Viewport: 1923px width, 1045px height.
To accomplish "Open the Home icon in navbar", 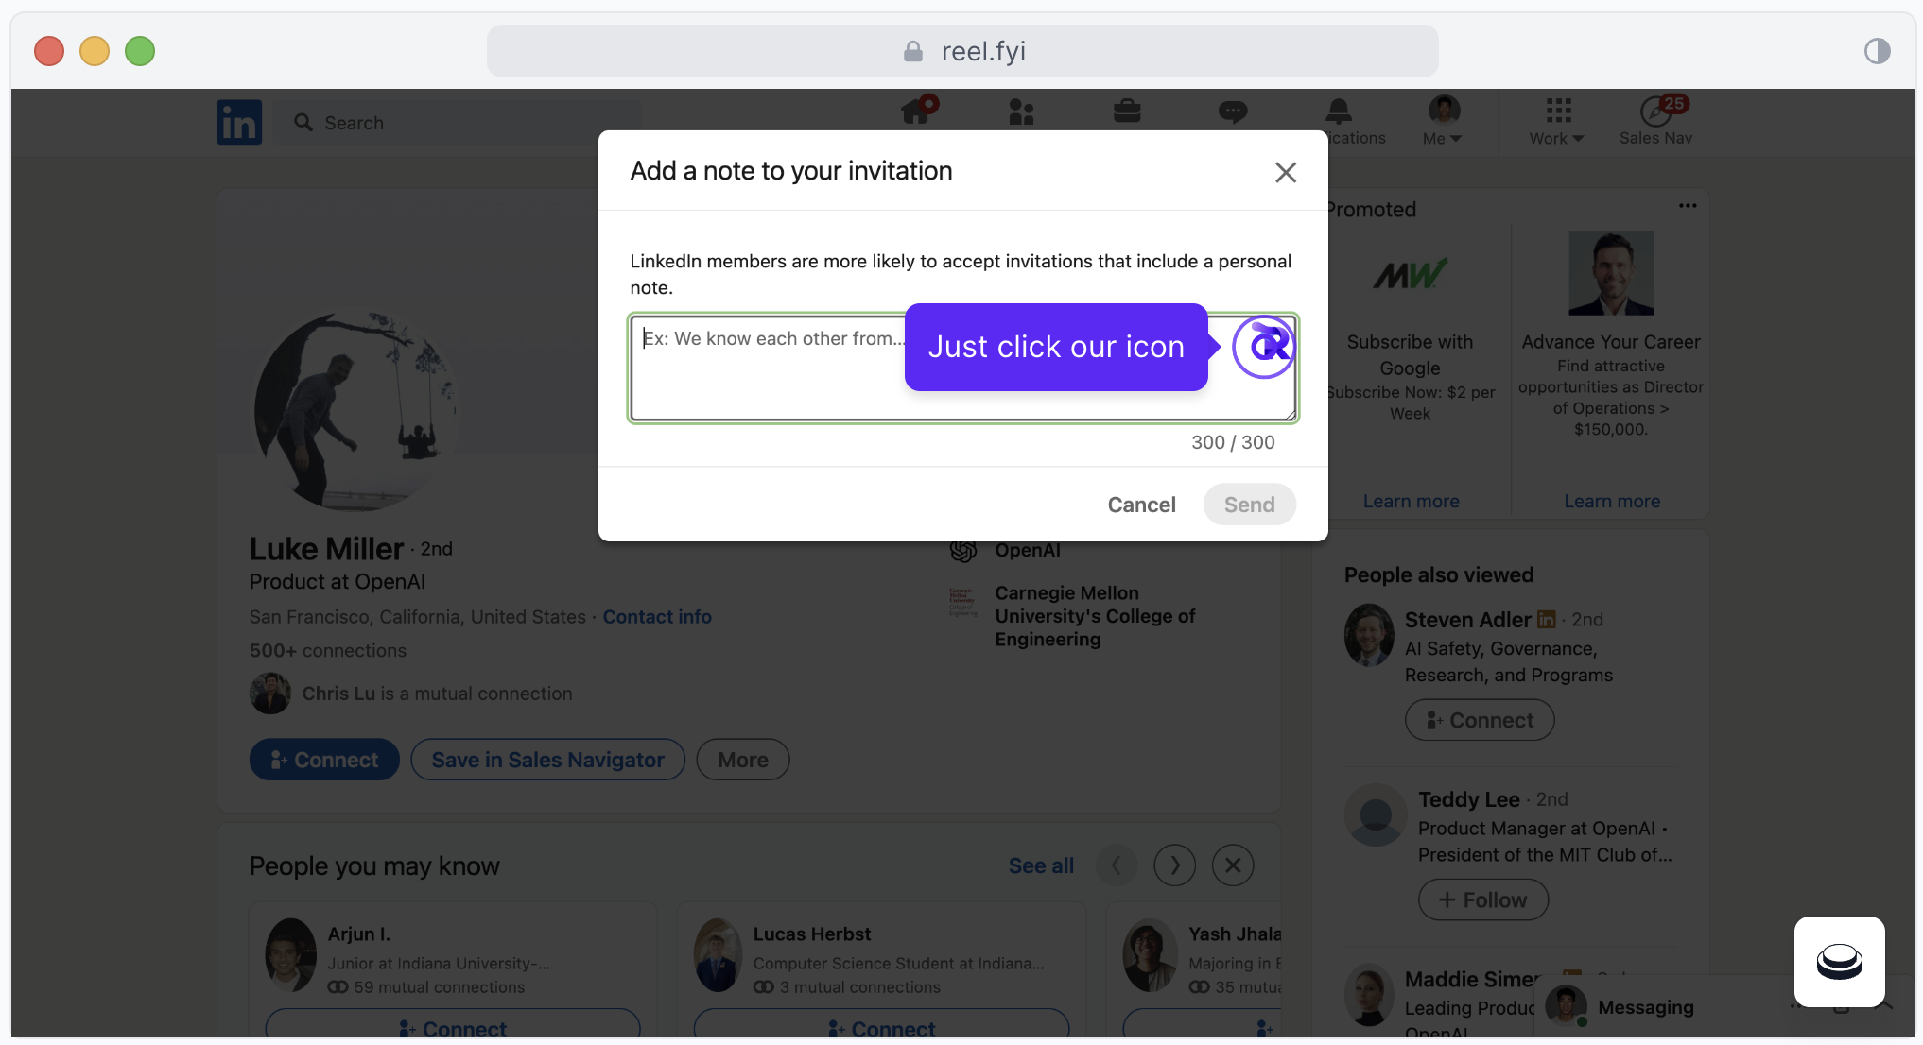I will [917, 112].
